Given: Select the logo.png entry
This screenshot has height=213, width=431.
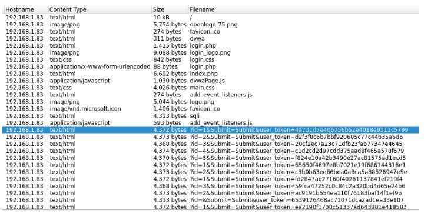Looking at the screenshot, I should 211,102.
